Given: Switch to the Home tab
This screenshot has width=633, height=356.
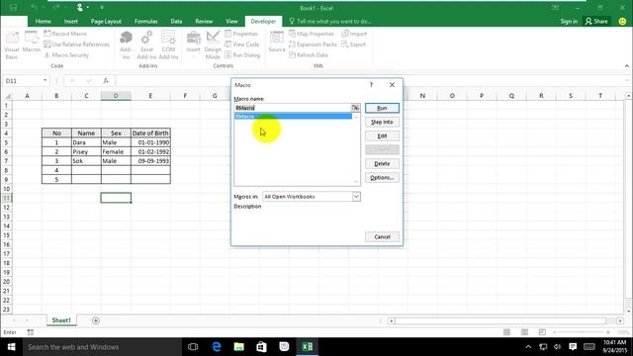Looking at the screenshot, I should [x=43, y=22].
